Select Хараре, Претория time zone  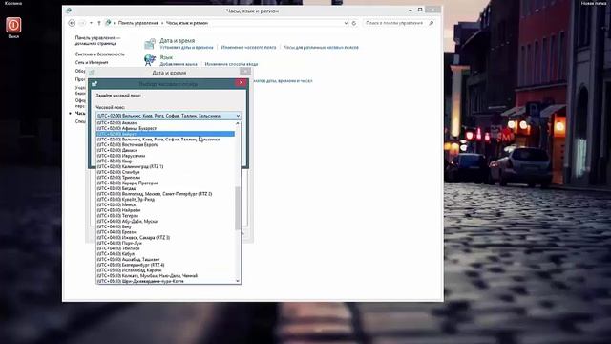pyautogui.click(x=165, y=183)
